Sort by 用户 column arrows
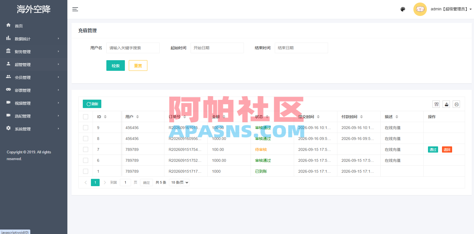Image resolution: width=474 pixels, height=234 pixels. (x=138, y=117)
